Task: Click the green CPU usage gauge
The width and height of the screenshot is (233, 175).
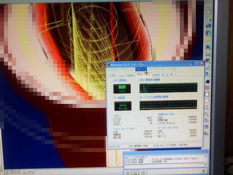Action: [122, 89]
